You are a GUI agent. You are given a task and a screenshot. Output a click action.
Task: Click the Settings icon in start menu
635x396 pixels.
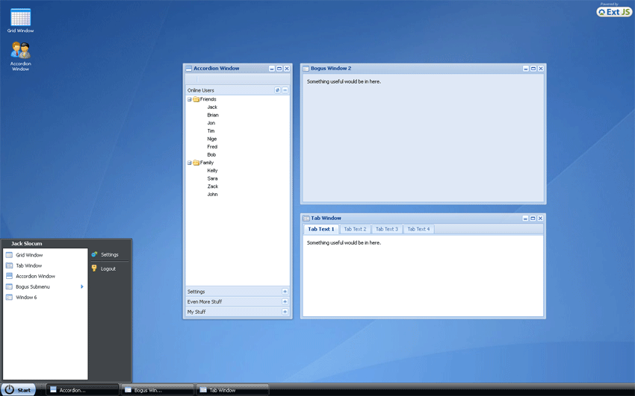point(94,254)
